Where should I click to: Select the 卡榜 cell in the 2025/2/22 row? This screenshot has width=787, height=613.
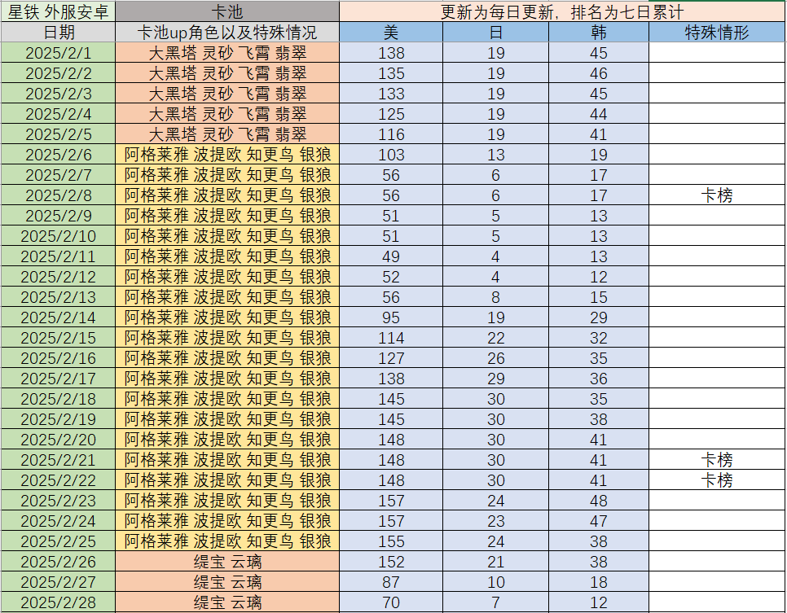pos(717,480)
